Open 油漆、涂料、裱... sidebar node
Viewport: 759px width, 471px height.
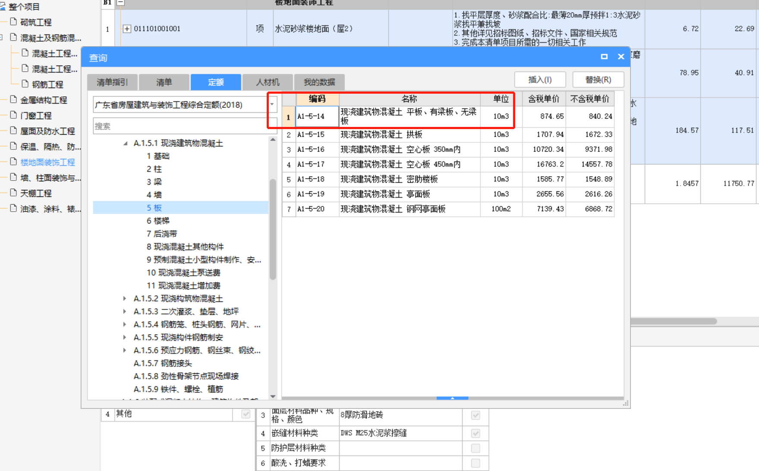[x=50, y=209]
